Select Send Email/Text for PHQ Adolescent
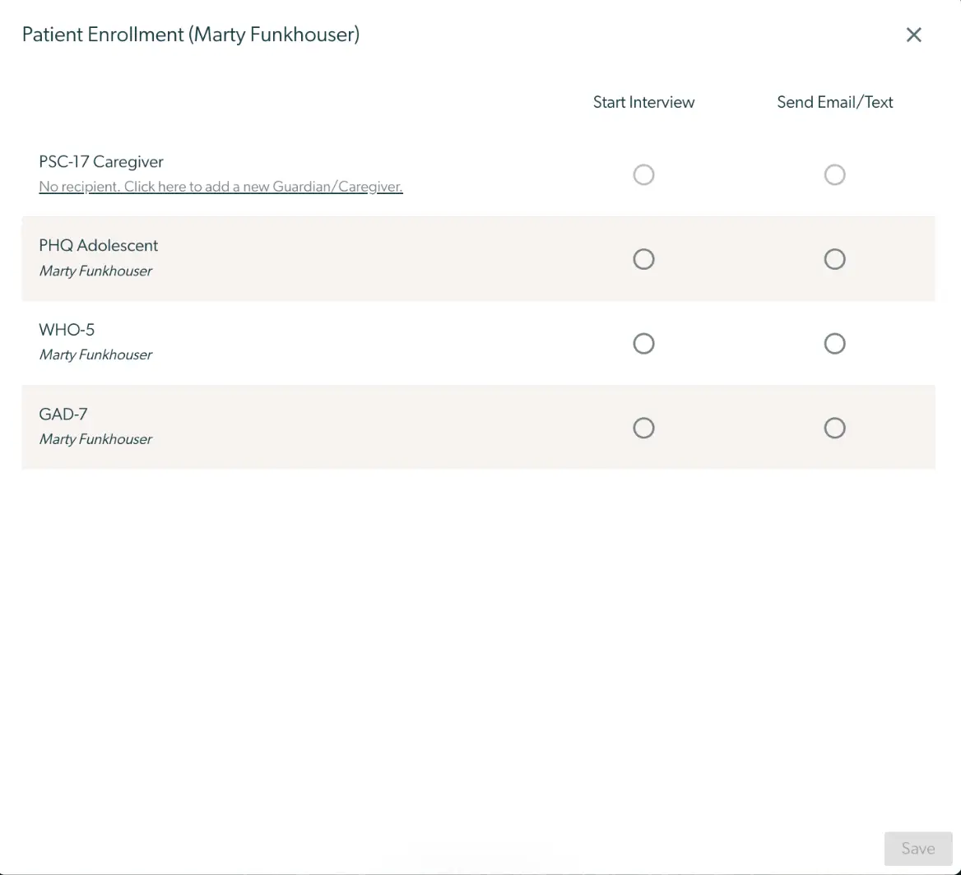 (834, 259)
